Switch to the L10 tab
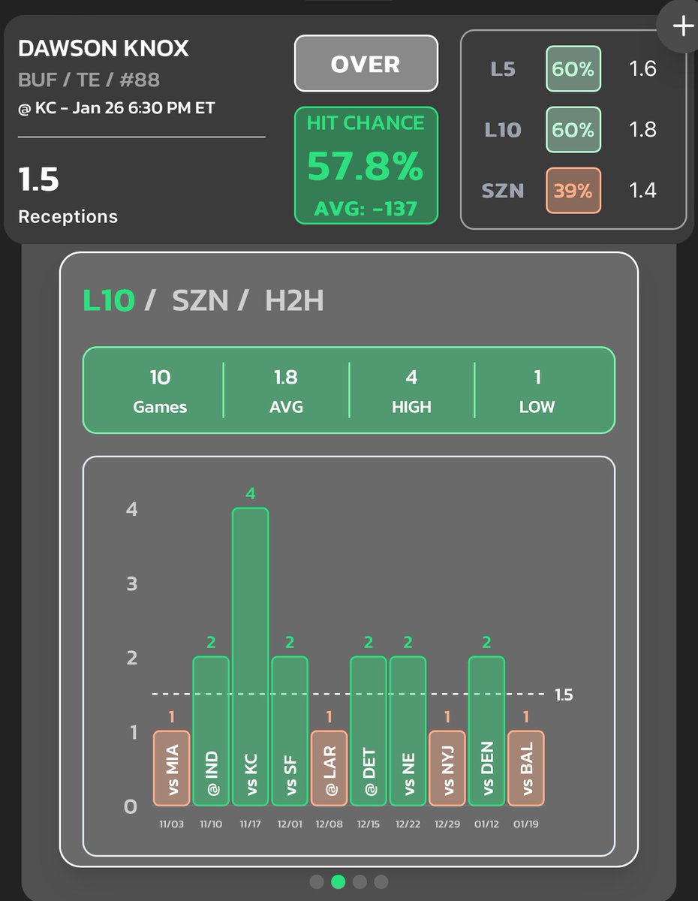 pos(109,301)
